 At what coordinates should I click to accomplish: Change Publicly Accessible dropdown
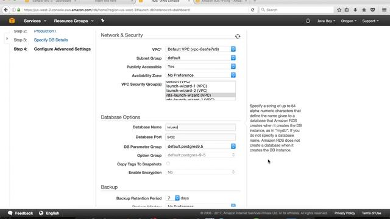pos(200,66)
